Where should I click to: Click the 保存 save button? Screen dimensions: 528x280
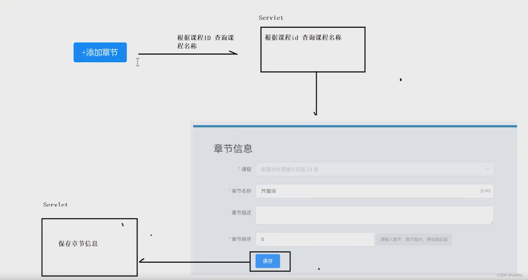coord(267,261)
